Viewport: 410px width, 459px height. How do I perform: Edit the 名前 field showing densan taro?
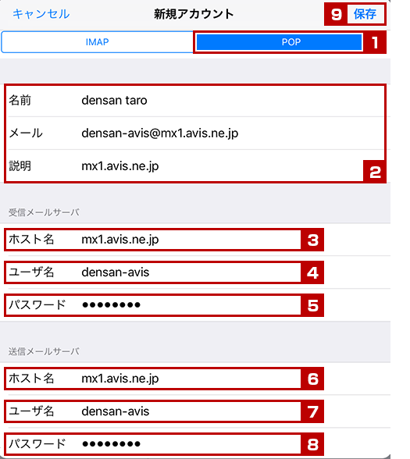click(x=194, y=101)
